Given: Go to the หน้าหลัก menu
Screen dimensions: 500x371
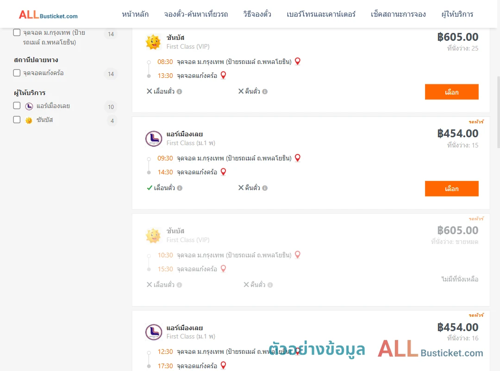Looking at the screenshot, I should point(135,14).
